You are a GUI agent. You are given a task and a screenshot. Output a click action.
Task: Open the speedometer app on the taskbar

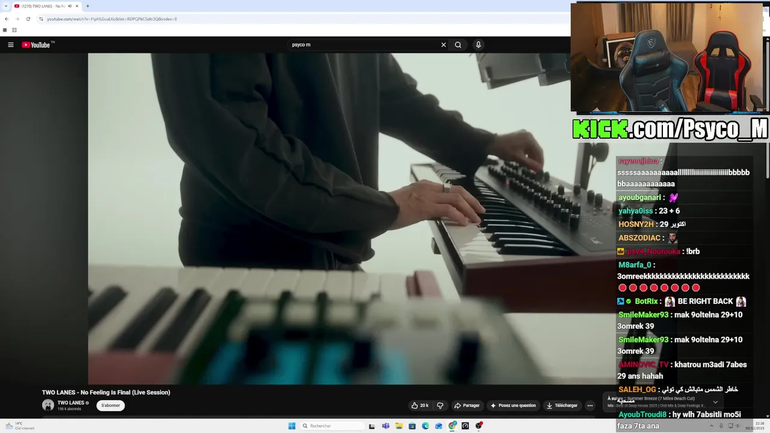coord(465,426)
